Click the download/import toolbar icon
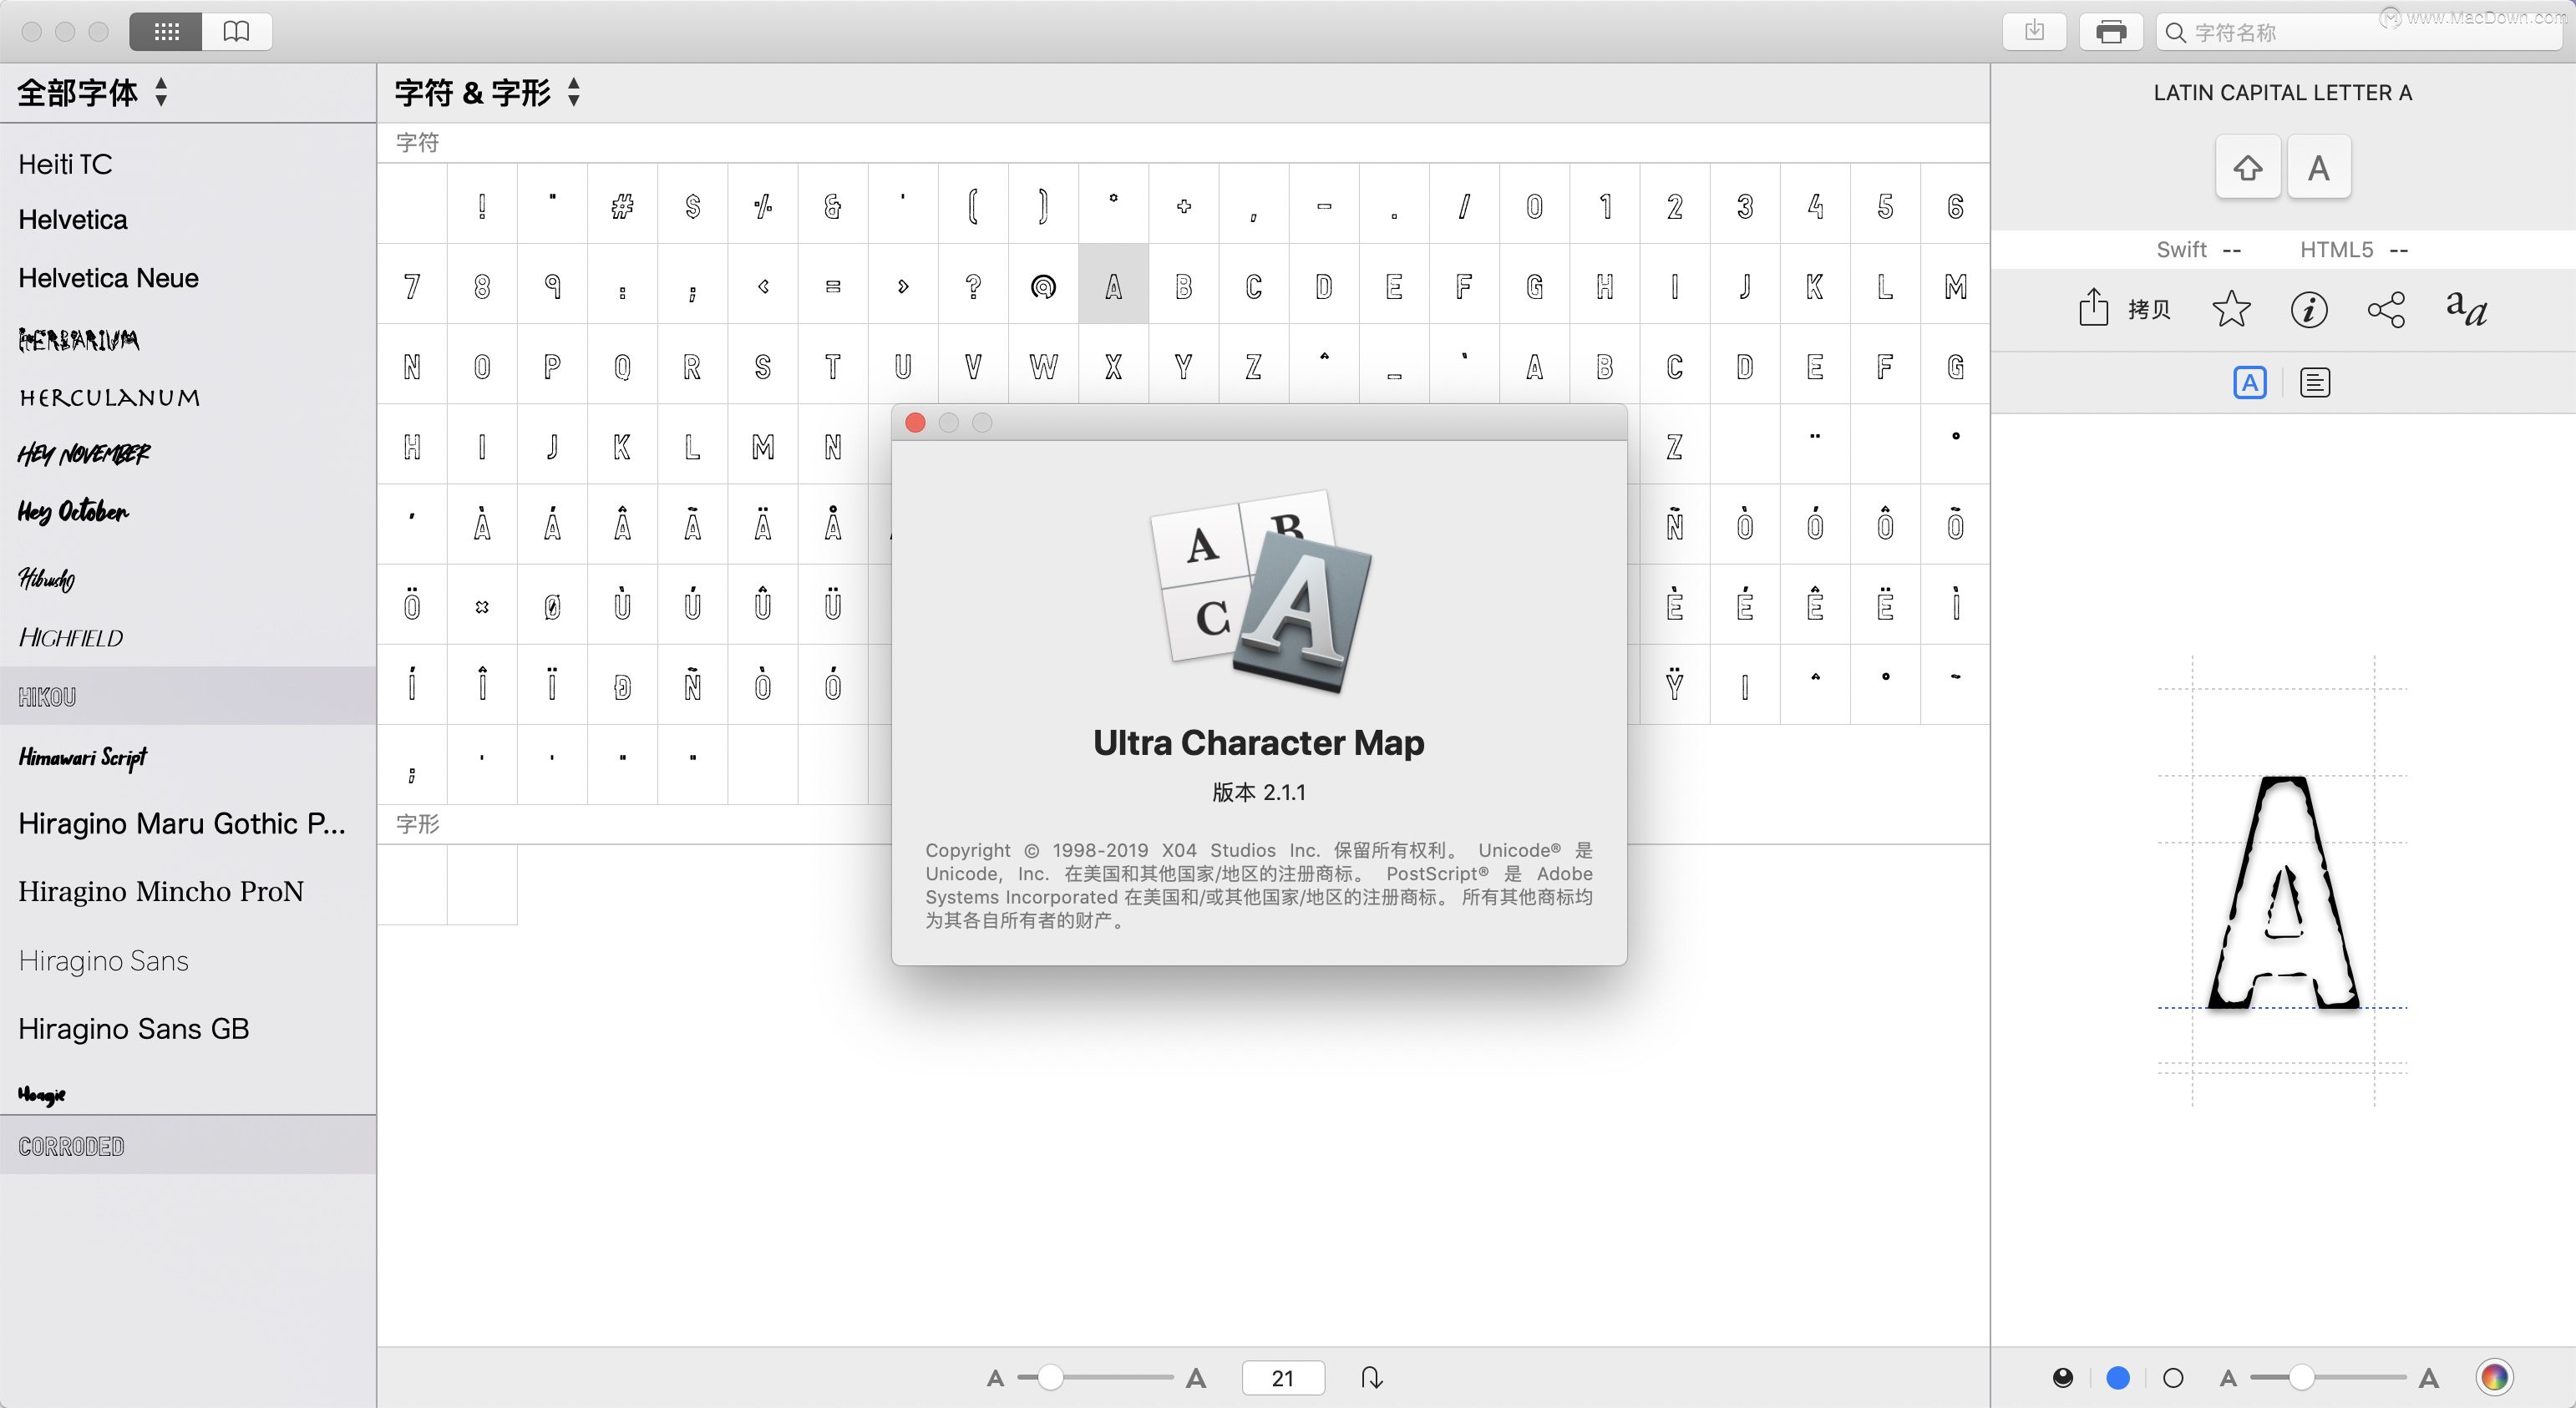The width and height of the screenshot is (2576, 1408). (2034, 32)
